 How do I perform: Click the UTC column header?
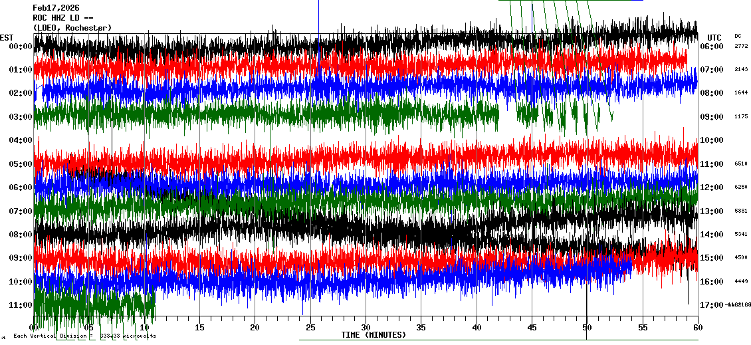click(x=714, y=37)
